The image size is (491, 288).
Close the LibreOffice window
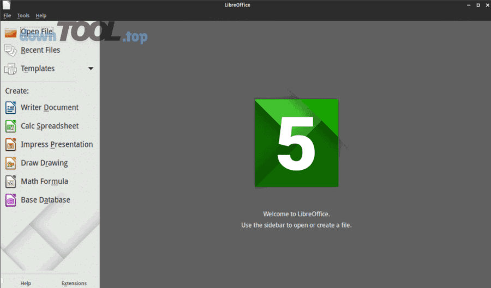click(488, 5)
